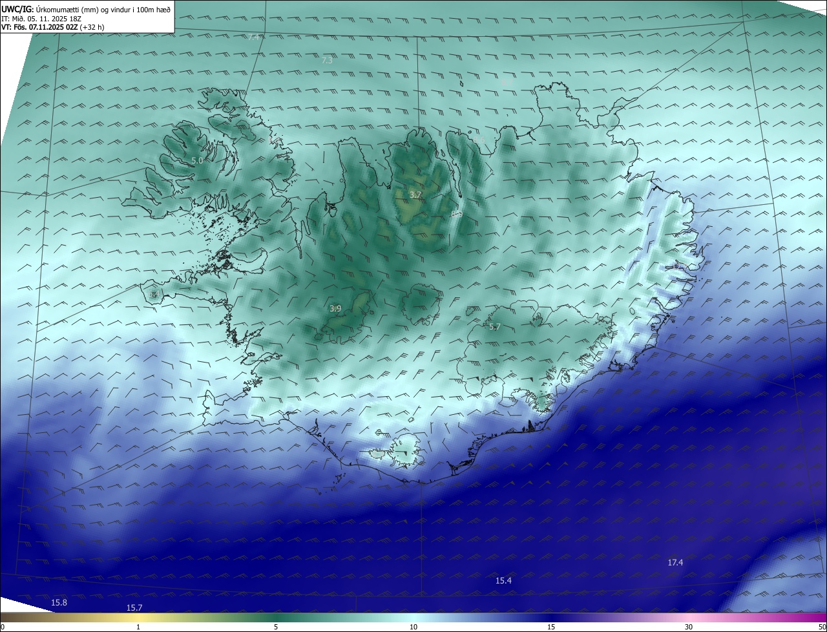Click the 15.8 value near the bottom-left
The height and width of the screenshot is (632, 827).
(59, 602)
